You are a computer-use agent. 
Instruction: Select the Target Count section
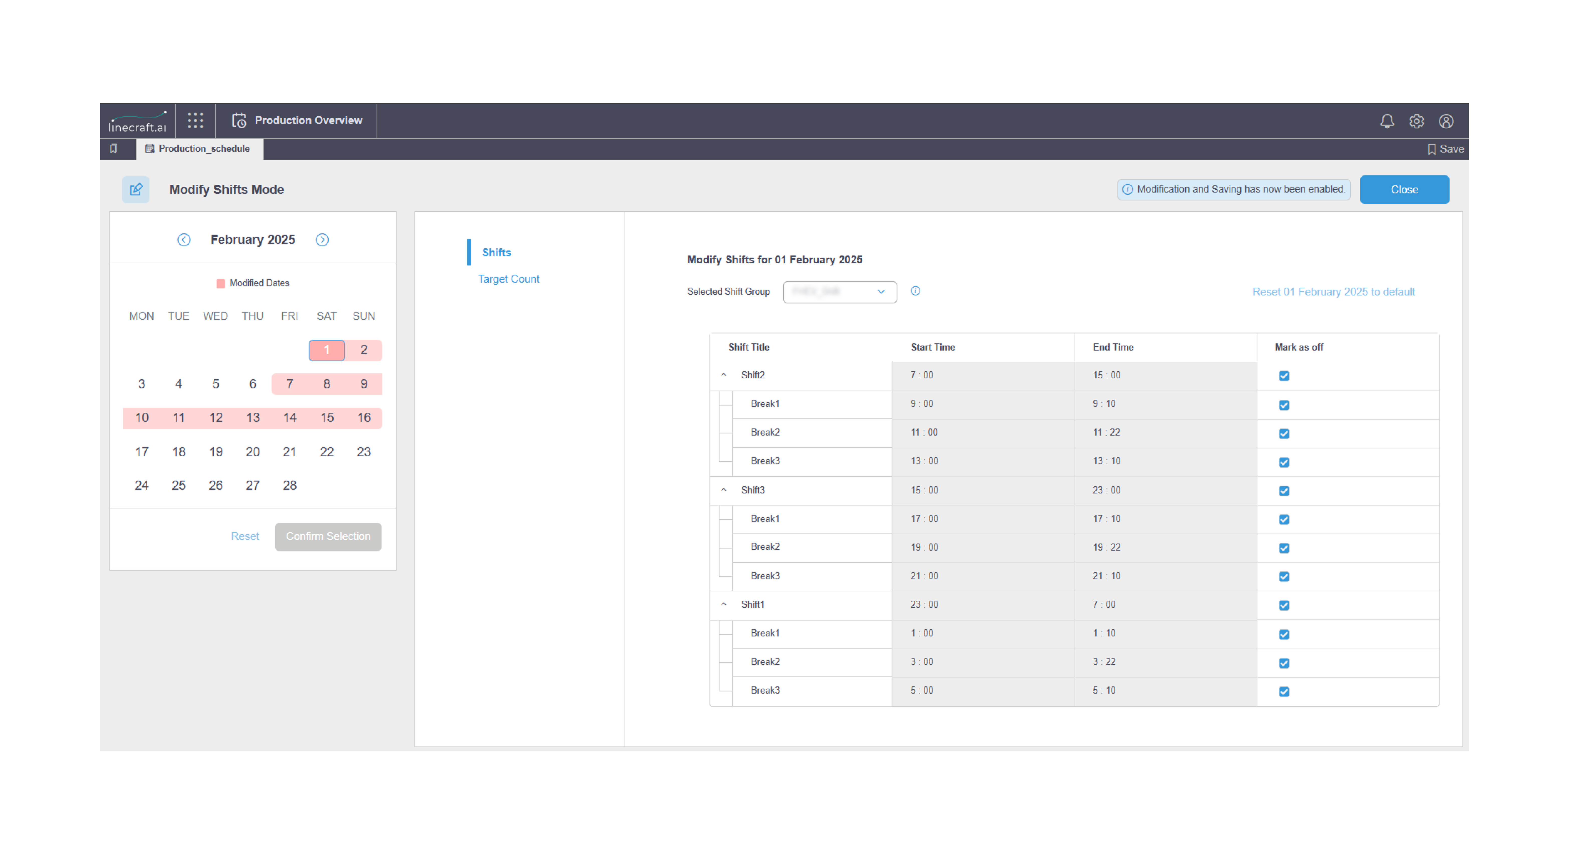(508, 279)
